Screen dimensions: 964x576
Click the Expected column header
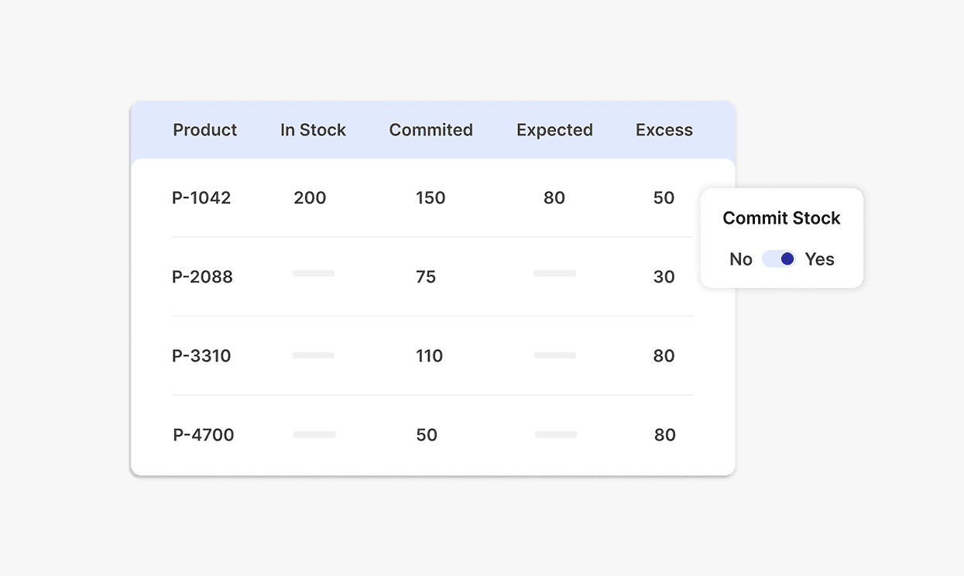pos(554,130)
